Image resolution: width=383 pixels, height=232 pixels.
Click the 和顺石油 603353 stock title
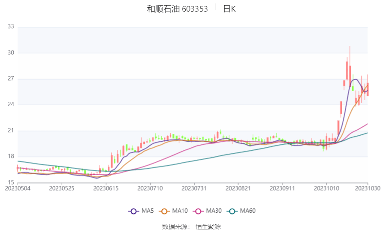177,9
